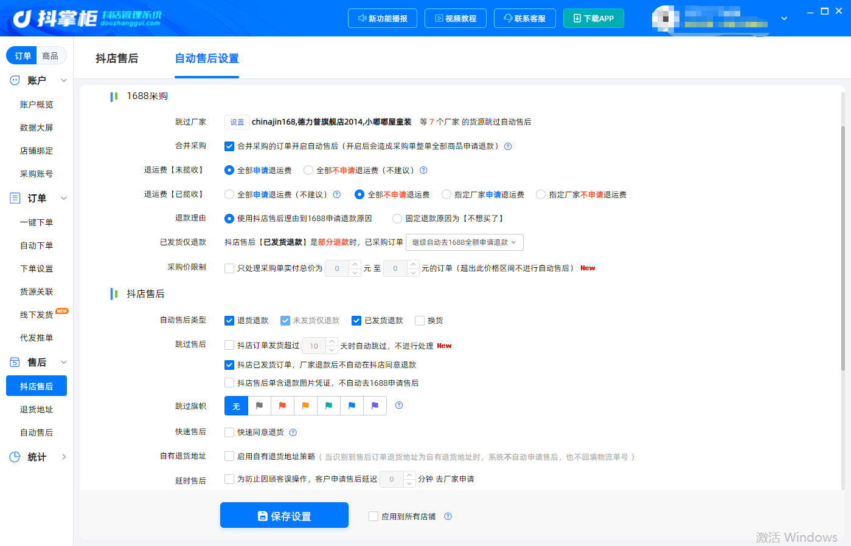The height and width of the screenshot is (546, 851).
Task: Enable 换货 after-sale type checkbox
Action: [420, 321]
